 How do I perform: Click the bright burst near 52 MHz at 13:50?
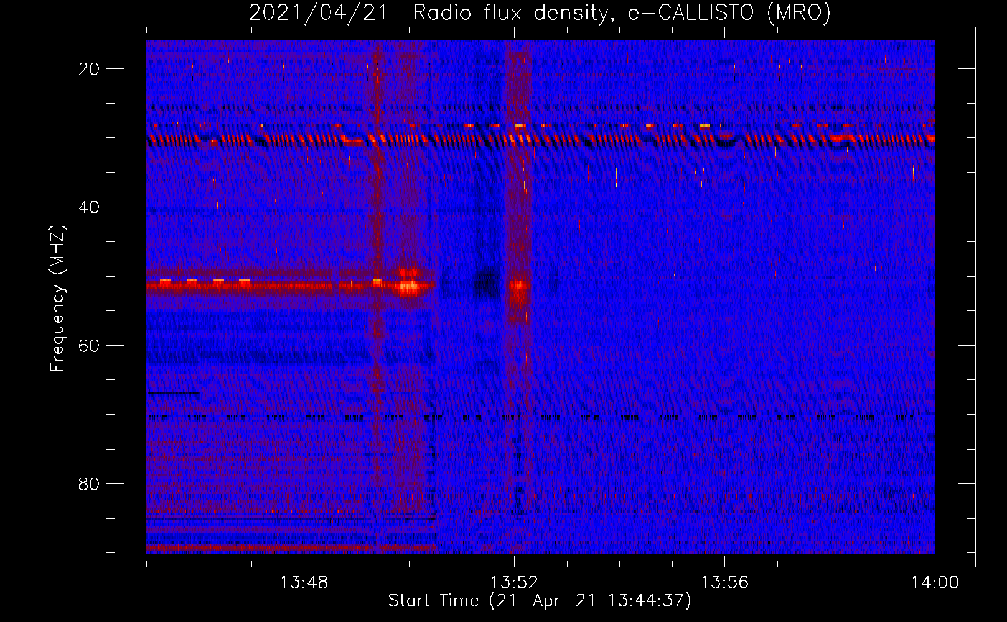[x=408, y=286]
